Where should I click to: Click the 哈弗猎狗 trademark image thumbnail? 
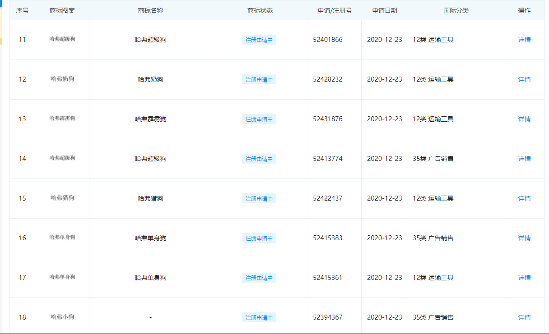(x=62, y=198)
